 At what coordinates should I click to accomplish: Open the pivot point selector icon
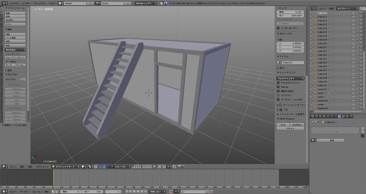coord(91,167)
